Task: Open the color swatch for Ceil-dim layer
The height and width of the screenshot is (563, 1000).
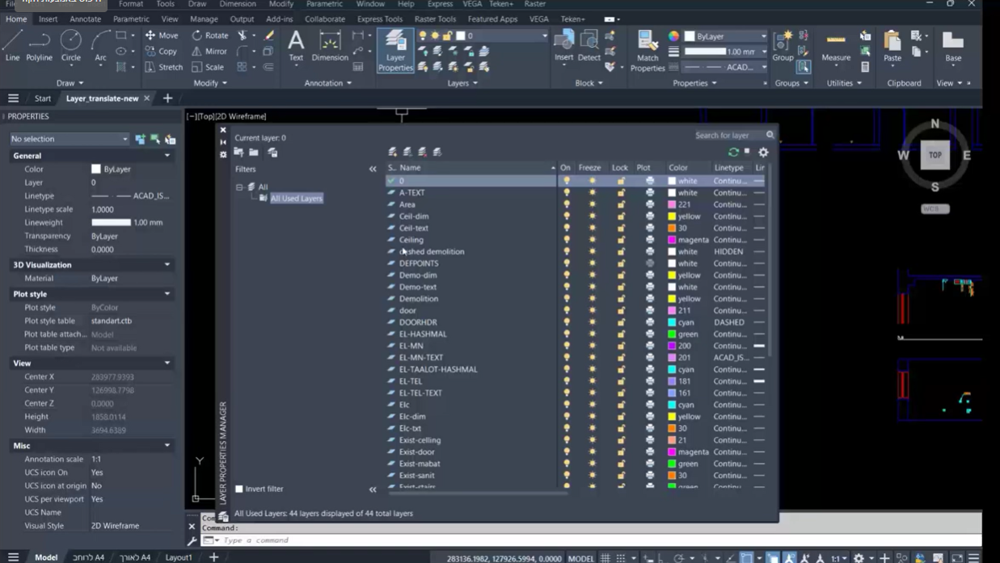Action: pos(672,216)
